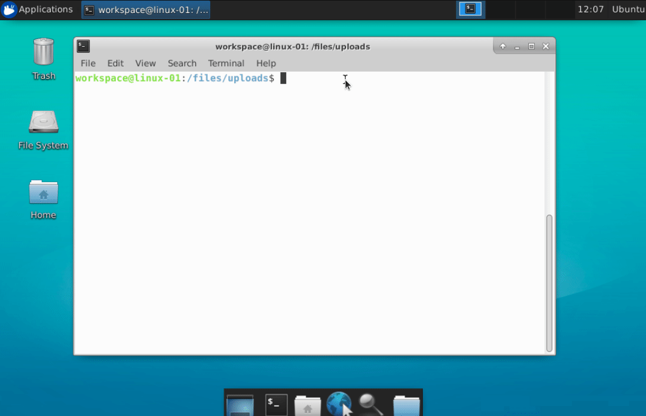
Task: Open the Search menu
Action: [x=182, y=63]
